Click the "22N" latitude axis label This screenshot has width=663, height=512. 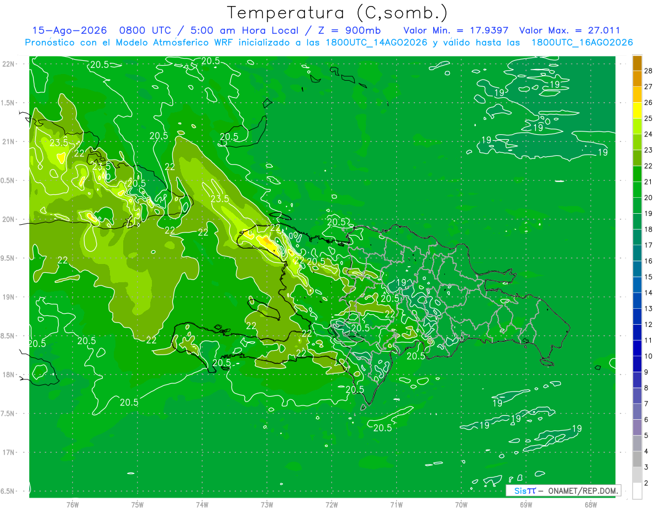[8, 64]
